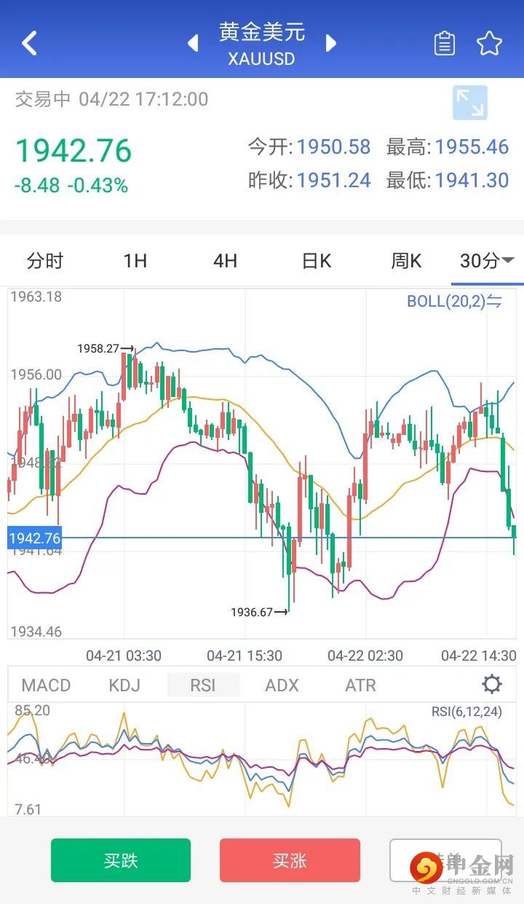Click the 1942.76 current price marker
Viewport: 524px width, 904px height.
(34, 538)
